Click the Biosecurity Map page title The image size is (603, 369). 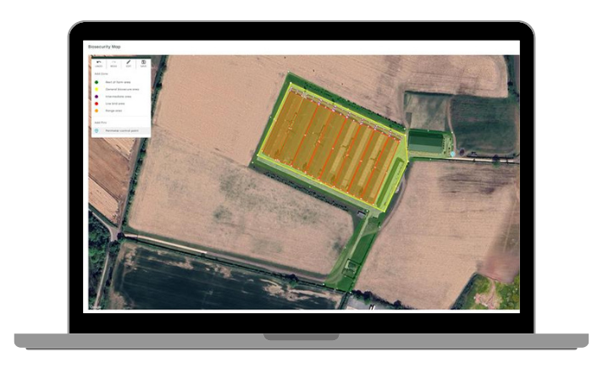(x=106, y=47)
